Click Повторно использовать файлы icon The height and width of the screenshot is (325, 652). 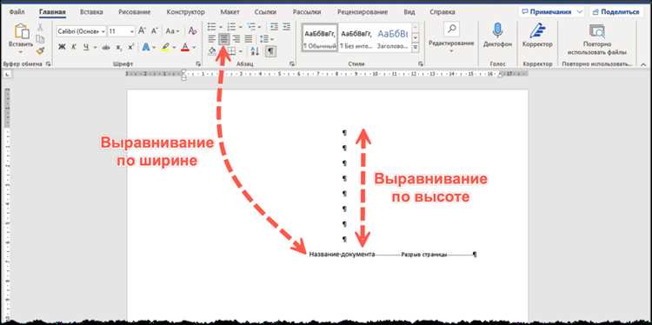point(597,30)
